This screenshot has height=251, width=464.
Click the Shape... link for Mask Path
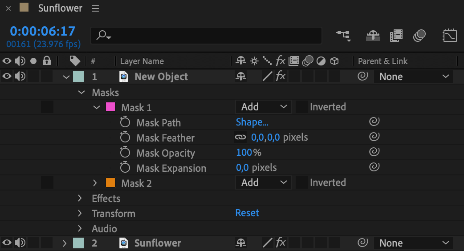252,122
